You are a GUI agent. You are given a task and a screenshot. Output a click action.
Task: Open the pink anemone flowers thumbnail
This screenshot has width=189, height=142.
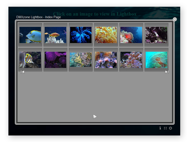106,60
